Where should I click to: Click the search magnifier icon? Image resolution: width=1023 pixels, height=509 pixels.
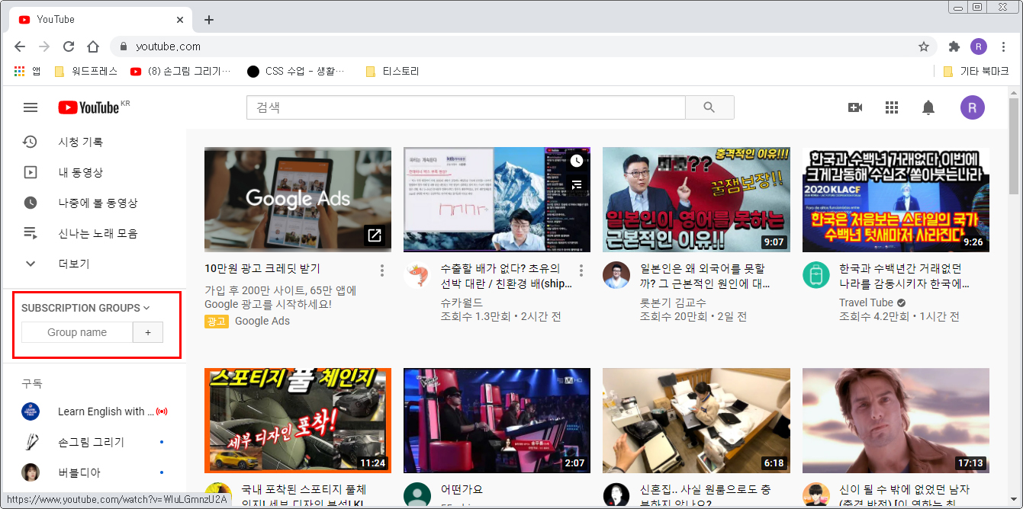(709, 107)
